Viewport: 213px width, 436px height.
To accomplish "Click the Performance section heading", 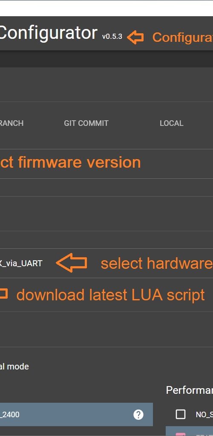I will (x=190, y=390).
